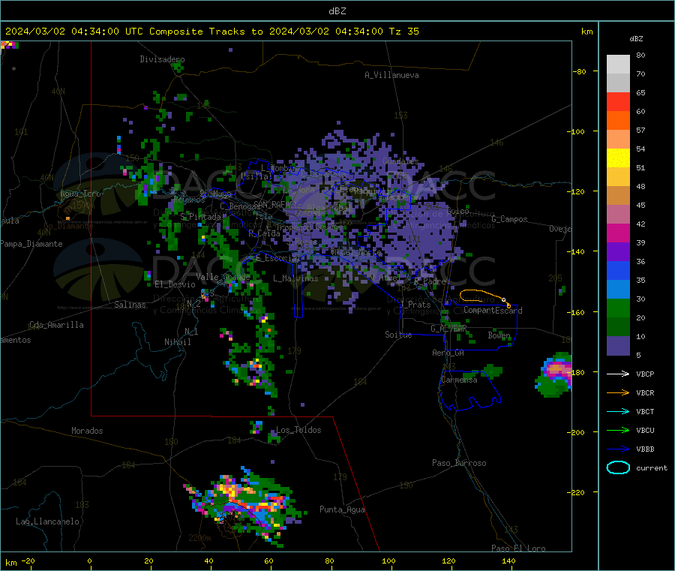Click the Soitue place label
The image size is (675, 571).
point(398,335)
